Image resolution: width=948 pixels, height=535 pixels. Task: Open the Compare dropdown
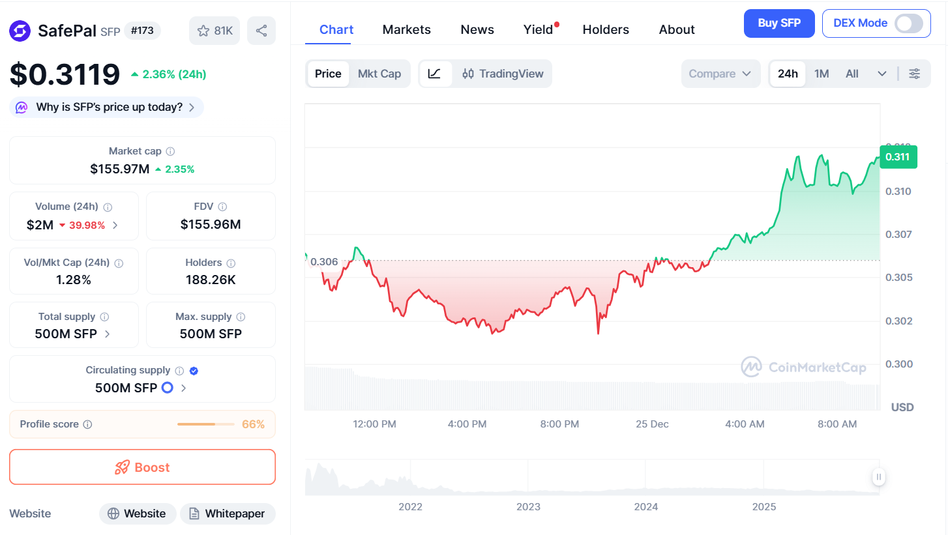[720, 74]
